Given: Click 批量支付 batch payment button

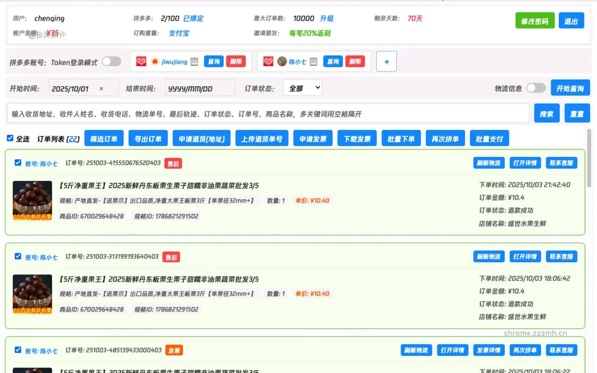Looking at the screenshot, I should click(x=489, y=138).
